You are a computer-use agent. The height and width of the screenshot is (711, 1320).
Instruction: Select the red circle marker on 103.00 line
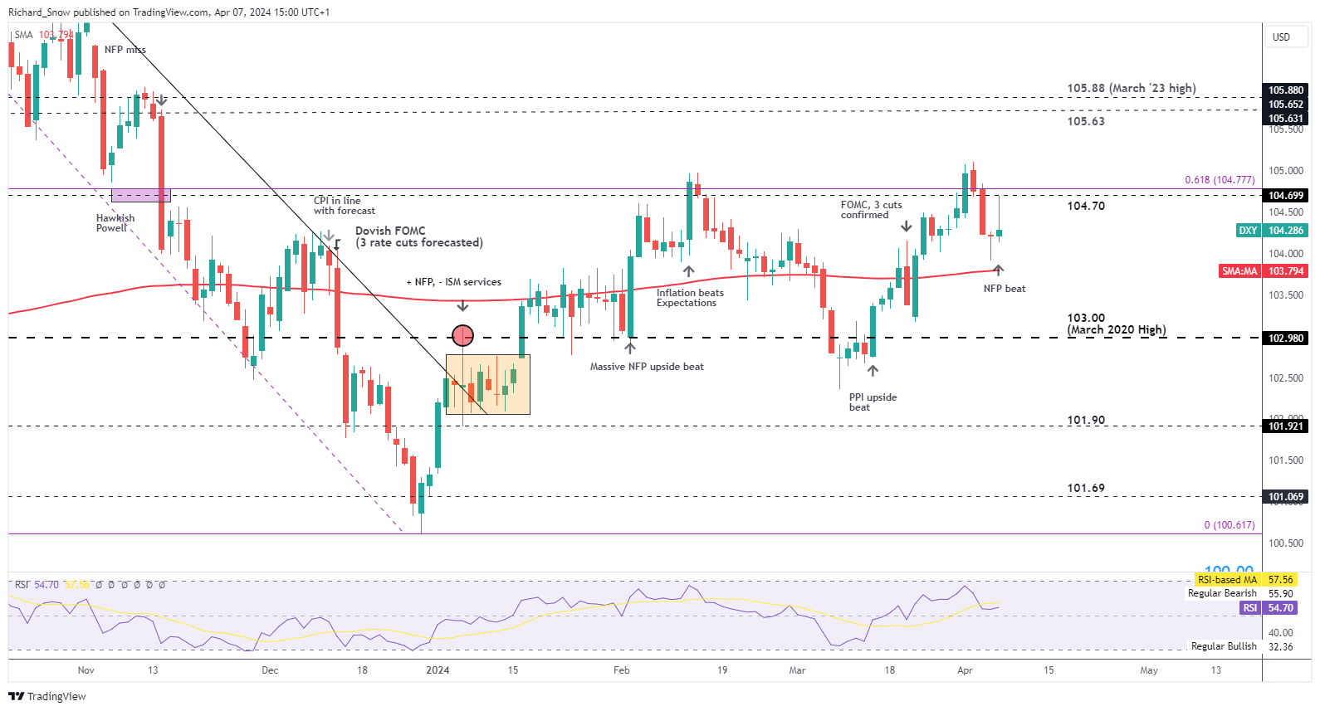(x=462, y=335)
